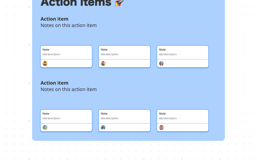Select the second Action item title
The width and height of the screenshot is (257, 160).
(x=54, y=83)
